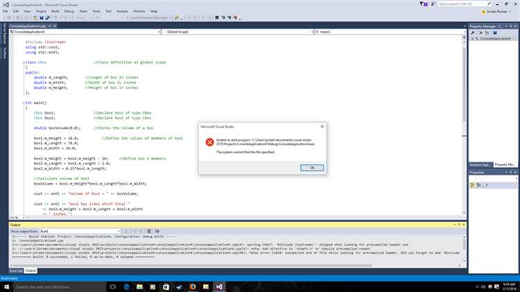Viewport: 520px width, 292px height.
Task: Close the Microsoft Visual Studio error dialog
Action: pyautogui.click(x=322, y=126)
